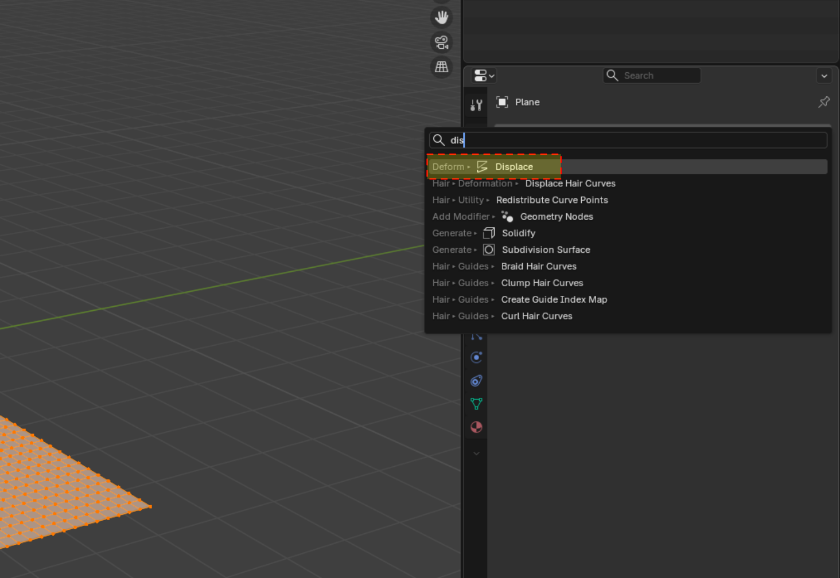Click the properties Search field
The width and height of the screenshot is (840, 578).
tap(652, 76)
